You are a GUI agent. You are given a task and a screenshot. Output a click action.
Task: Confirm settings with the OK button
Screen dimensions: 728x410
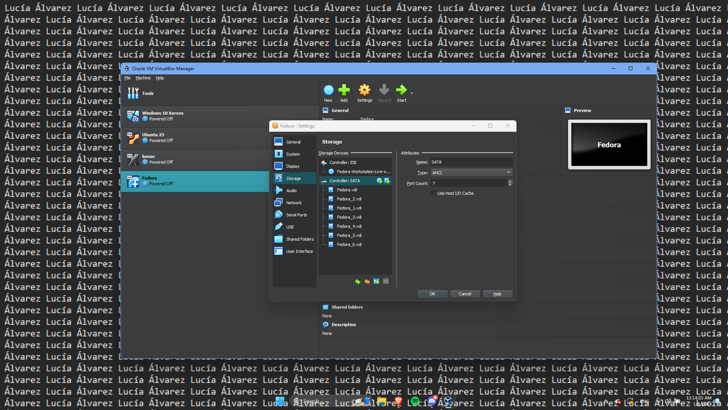(432, 293)
